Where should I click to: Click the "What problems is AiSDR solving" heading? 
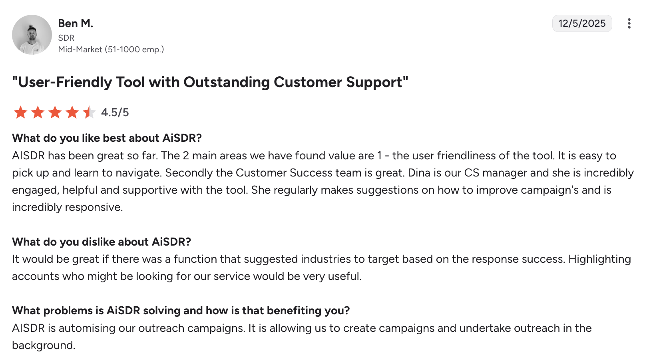point(181,311)
